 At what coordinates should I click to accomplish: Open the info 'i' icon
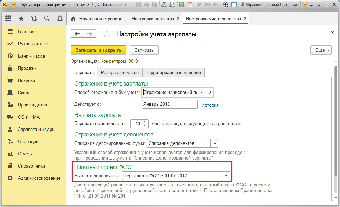(305, 5)
